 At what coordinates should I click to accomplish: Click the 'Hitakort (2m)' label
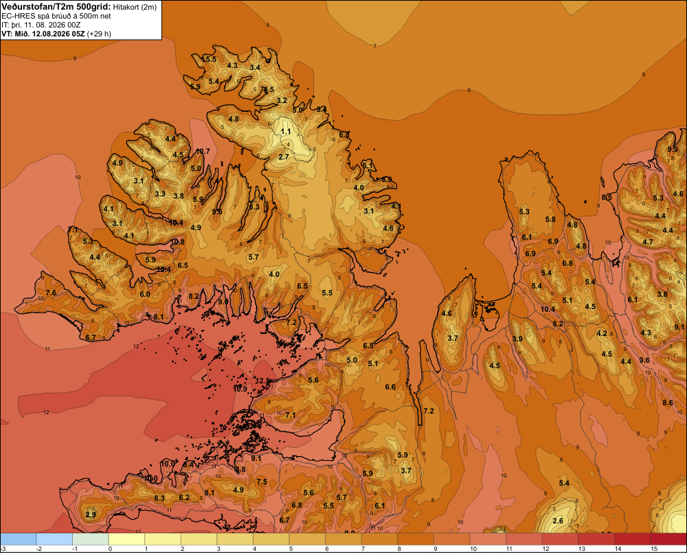click(x=135, y=7)
